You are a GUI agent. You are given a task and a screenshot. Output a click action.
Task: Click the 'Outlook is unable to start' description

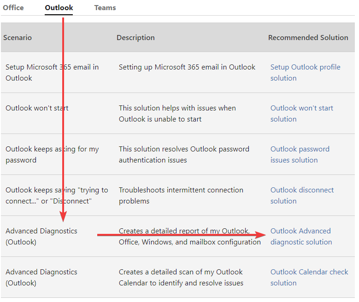tap(177, 114)
